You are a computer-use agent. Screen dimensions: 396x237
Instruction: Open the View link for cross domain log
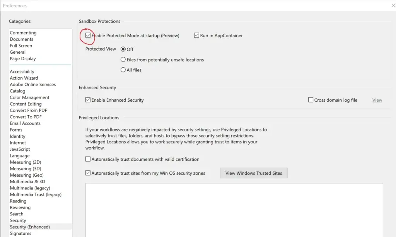coord(377,100)
